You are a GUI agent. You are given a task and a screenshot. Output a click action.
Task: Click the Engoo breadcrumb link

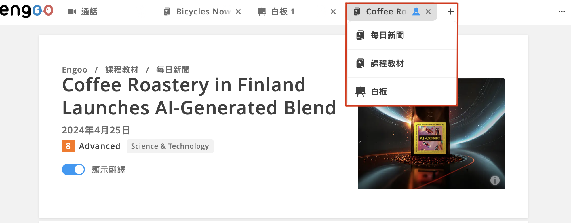pyautogui.click(x=75, y=70)
